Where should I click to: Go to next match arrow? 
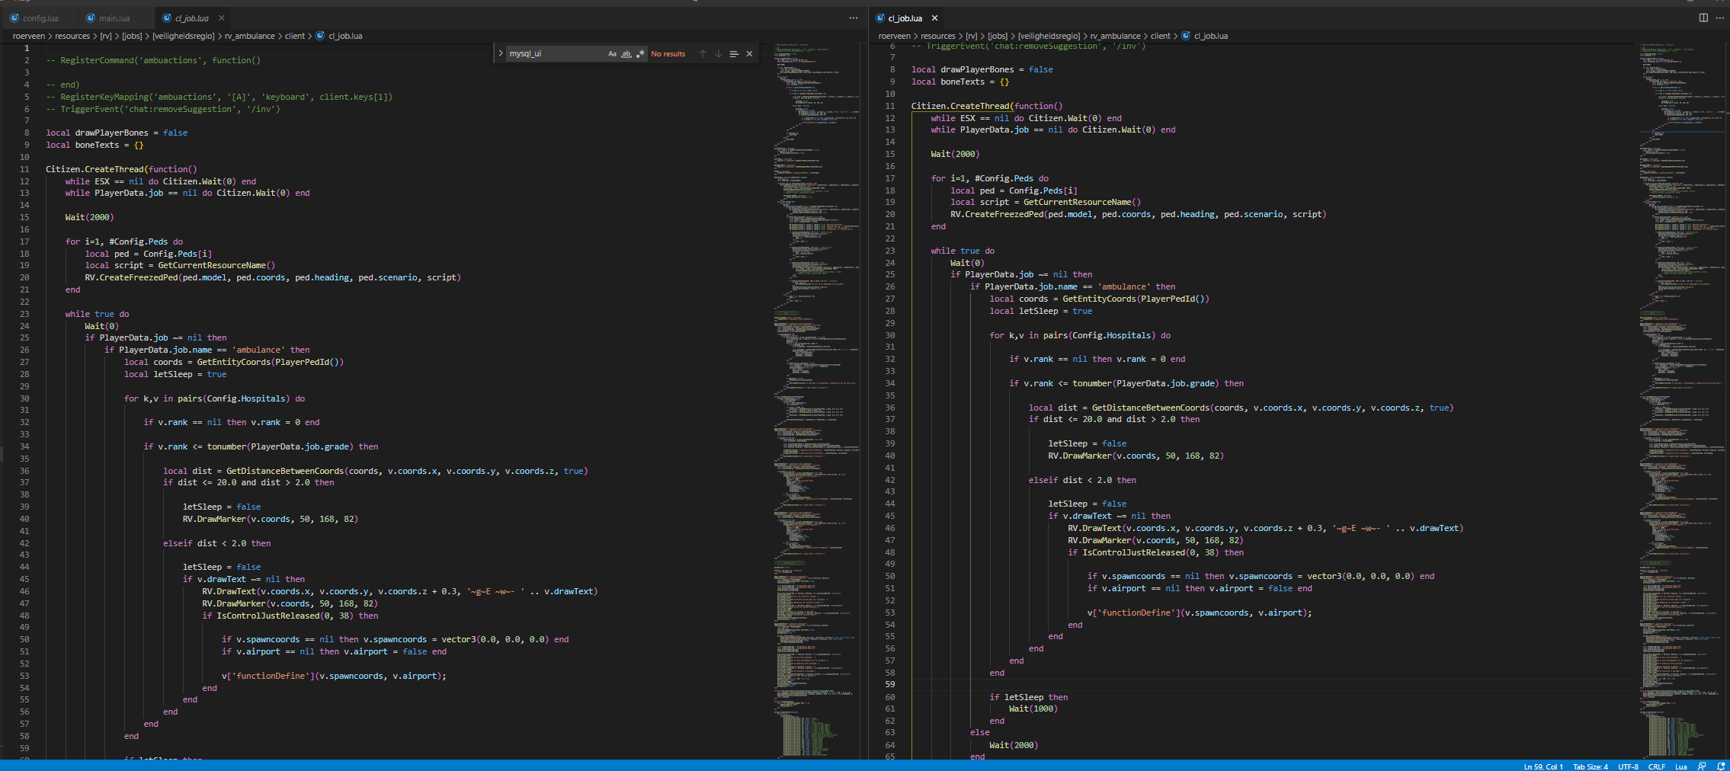pyautogui.click(x=718, y=54)
